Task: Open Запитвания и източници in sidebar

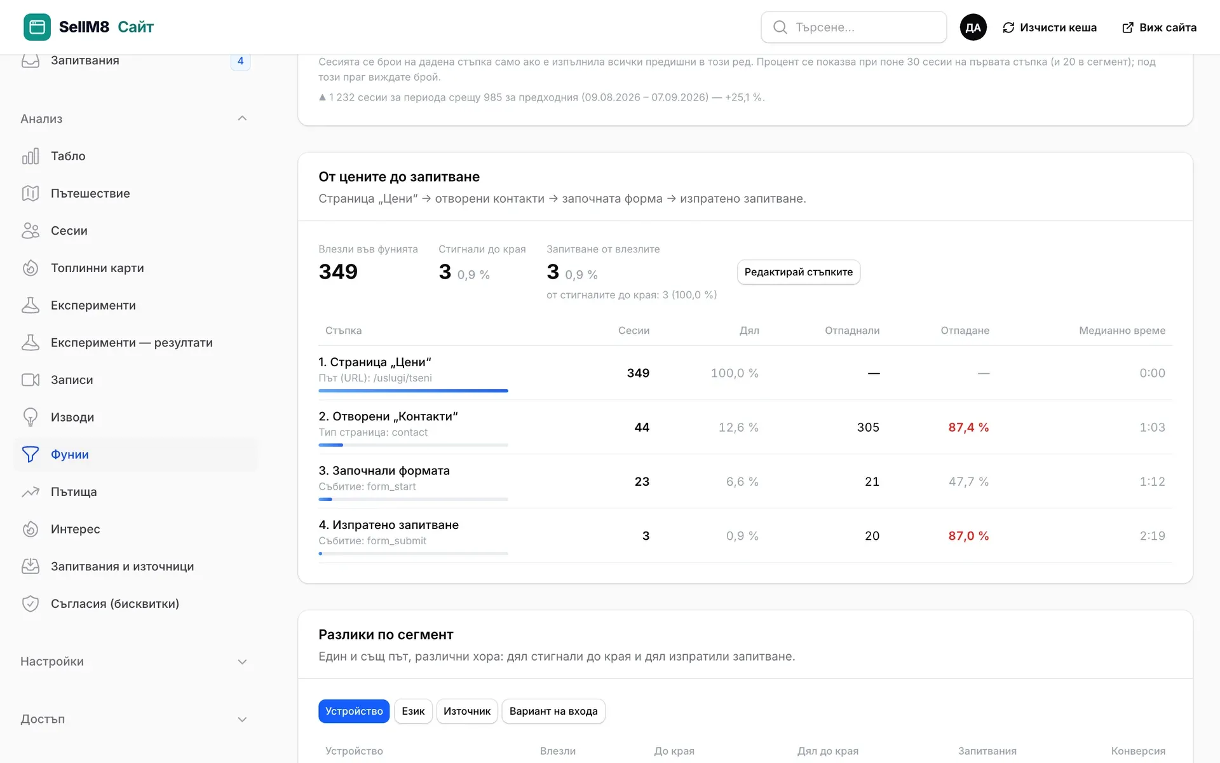Action: pos(135,566)
